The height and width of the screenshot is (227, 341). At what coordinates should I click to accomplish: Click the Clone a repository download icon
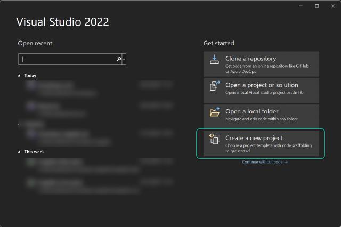[215, 60]
